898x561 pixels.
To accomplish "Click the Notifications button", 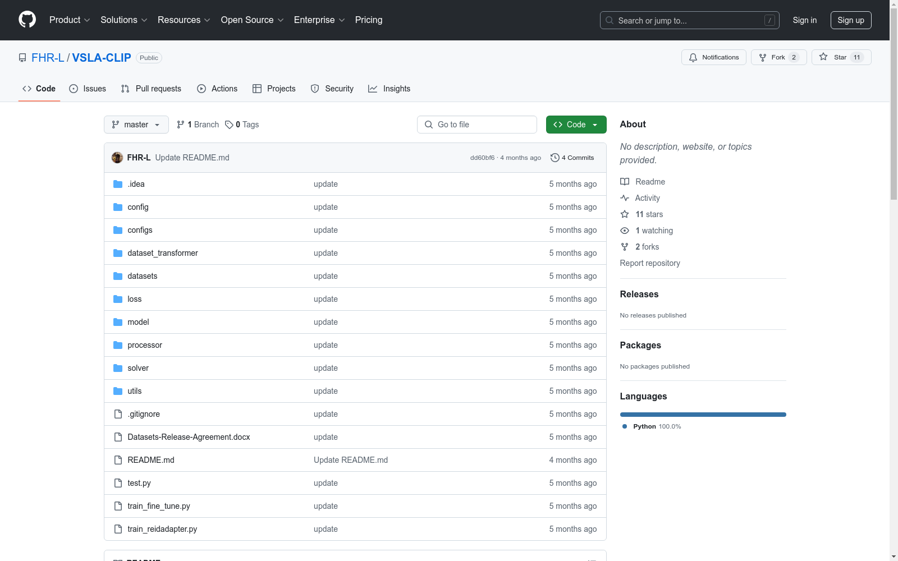I will click(714, 57).
